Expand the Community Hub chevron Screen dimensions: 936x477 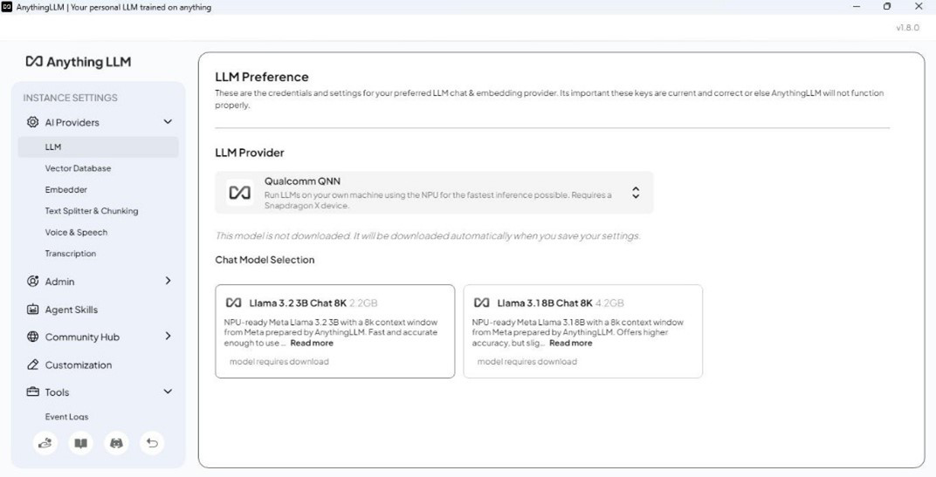[168, 336]
